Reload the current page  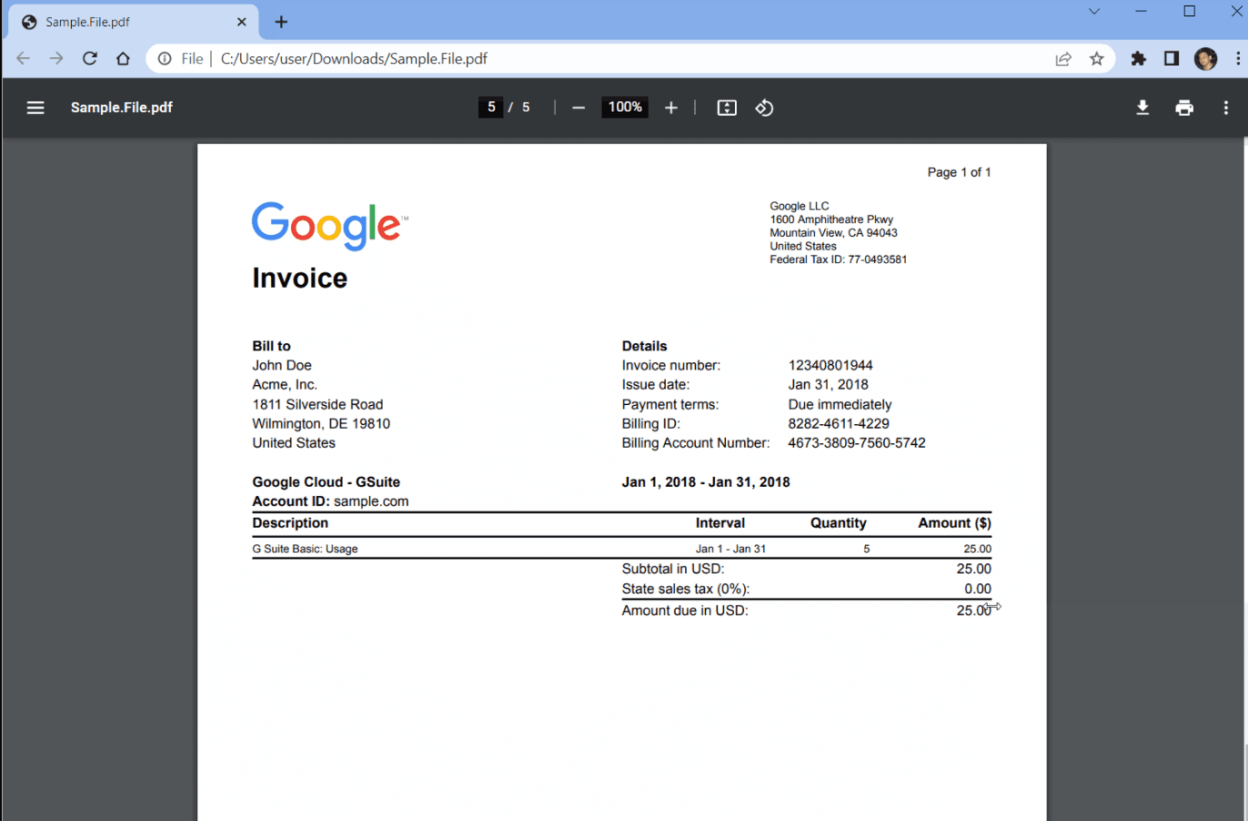pos(89,57)
